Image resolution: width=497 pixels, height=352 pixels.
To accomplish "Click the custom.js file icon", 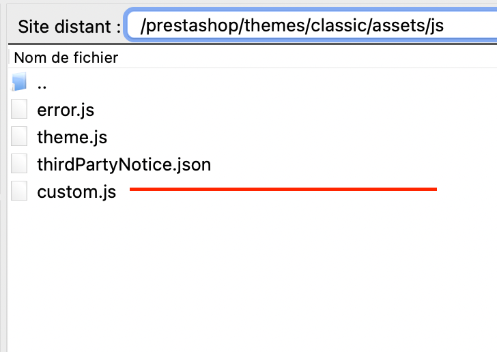I will pos(19,192).
